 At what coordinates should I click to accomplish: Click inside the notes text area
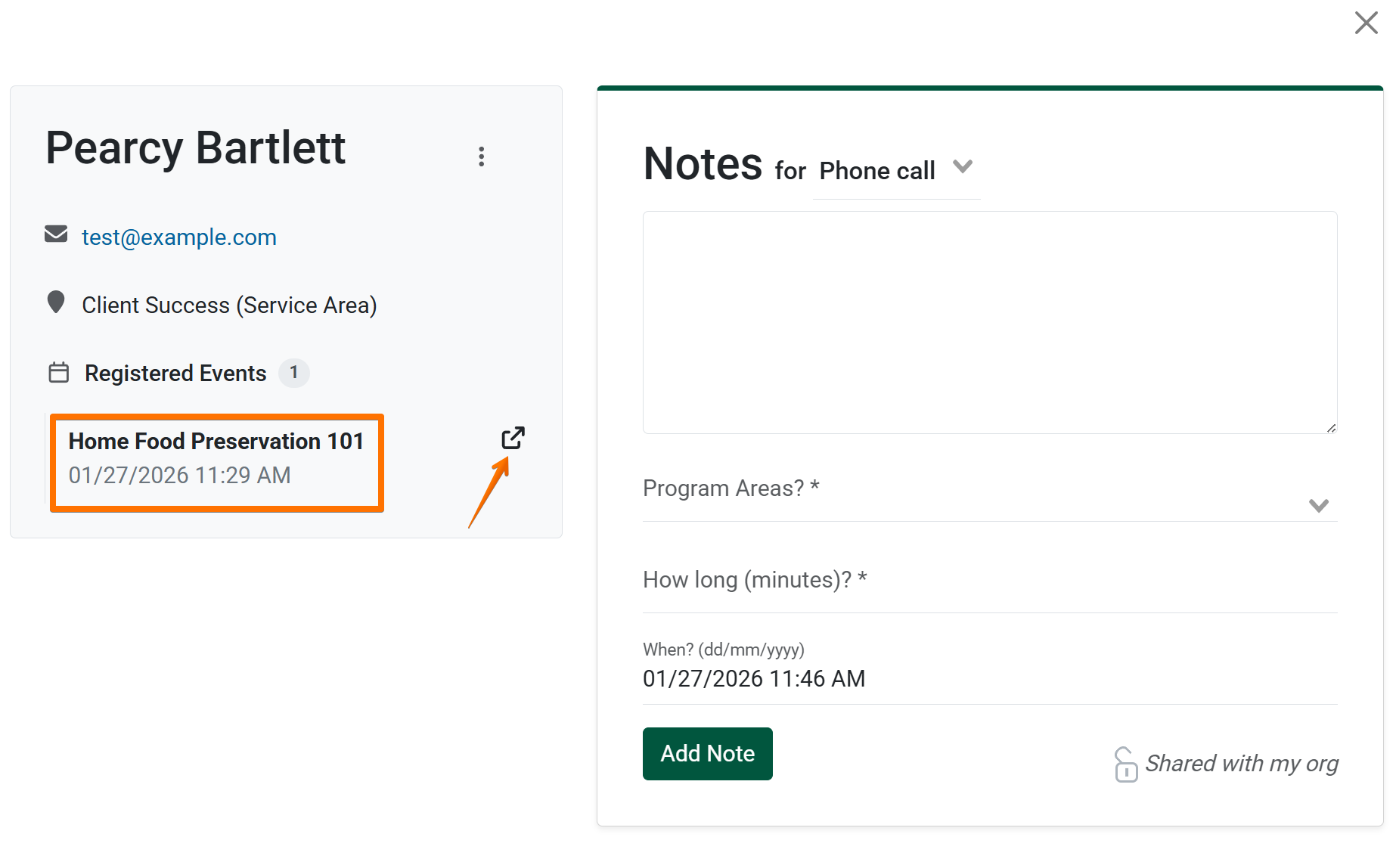click(989, 322)
